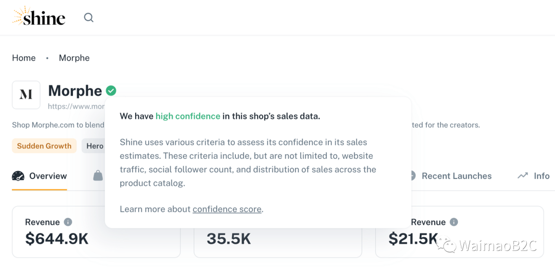This screenshot has height=269, width=555.
Task: Click the Morphe website URL
Action: click(x=77, y=106)
